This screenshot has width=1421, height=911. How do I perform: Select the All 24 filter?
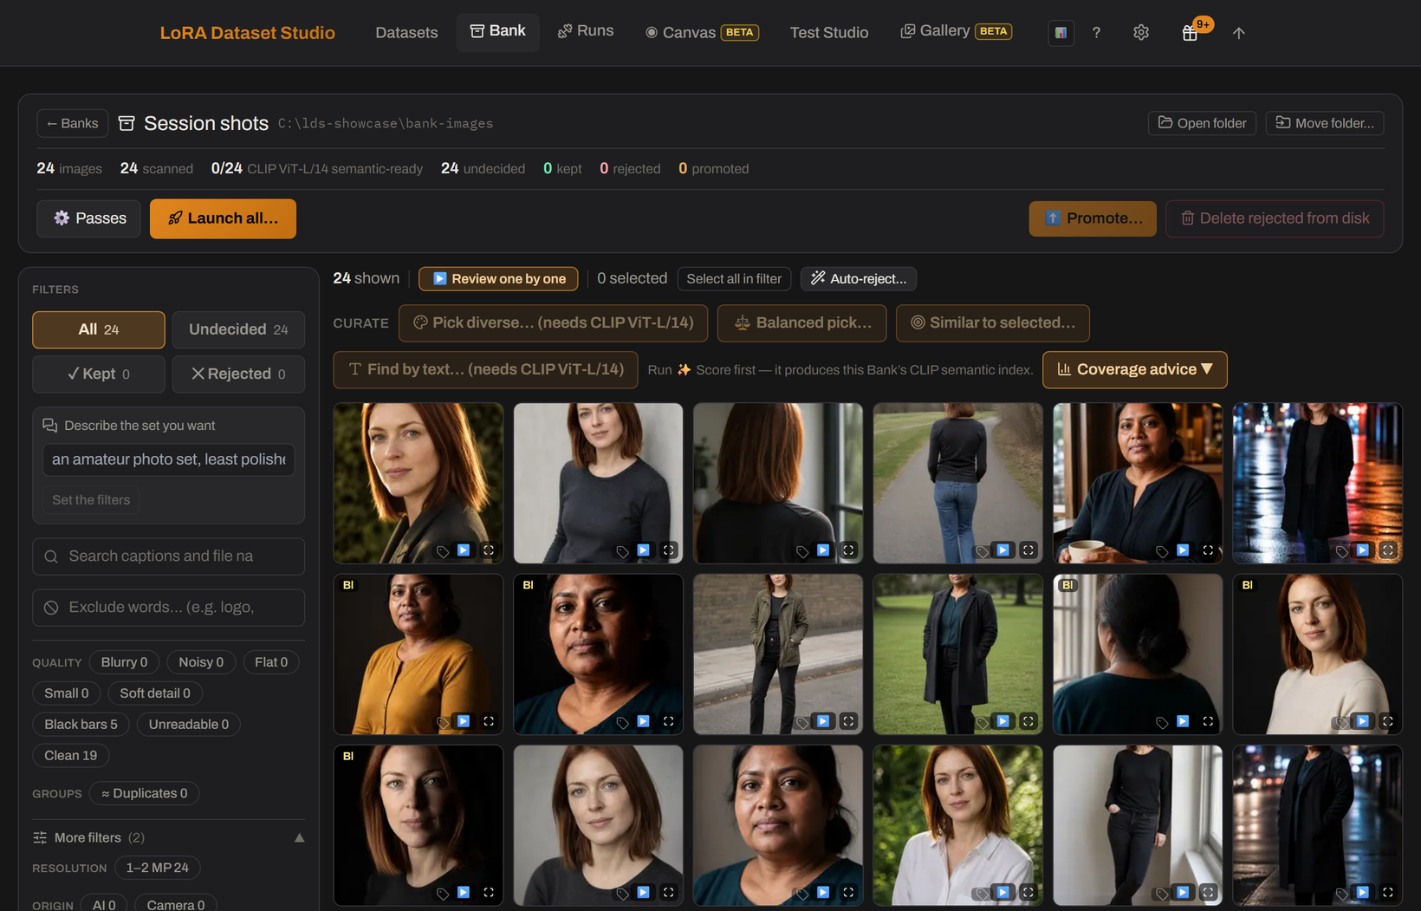point(99,329)
